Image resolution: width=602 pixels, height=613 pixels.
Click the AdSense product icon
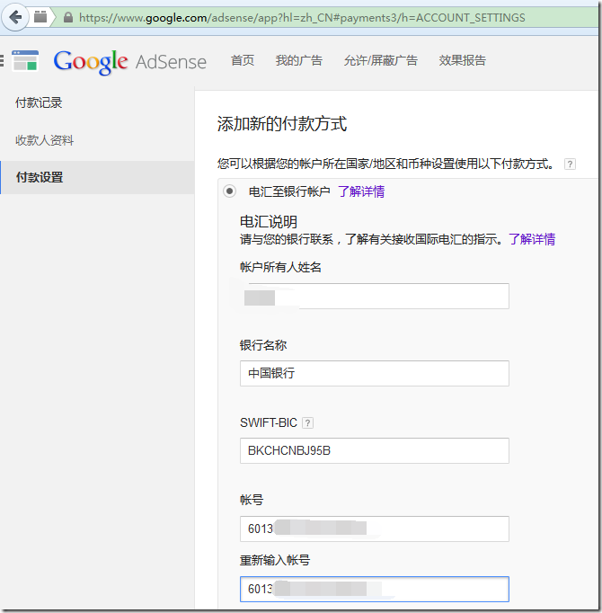[x=25, y=60]
